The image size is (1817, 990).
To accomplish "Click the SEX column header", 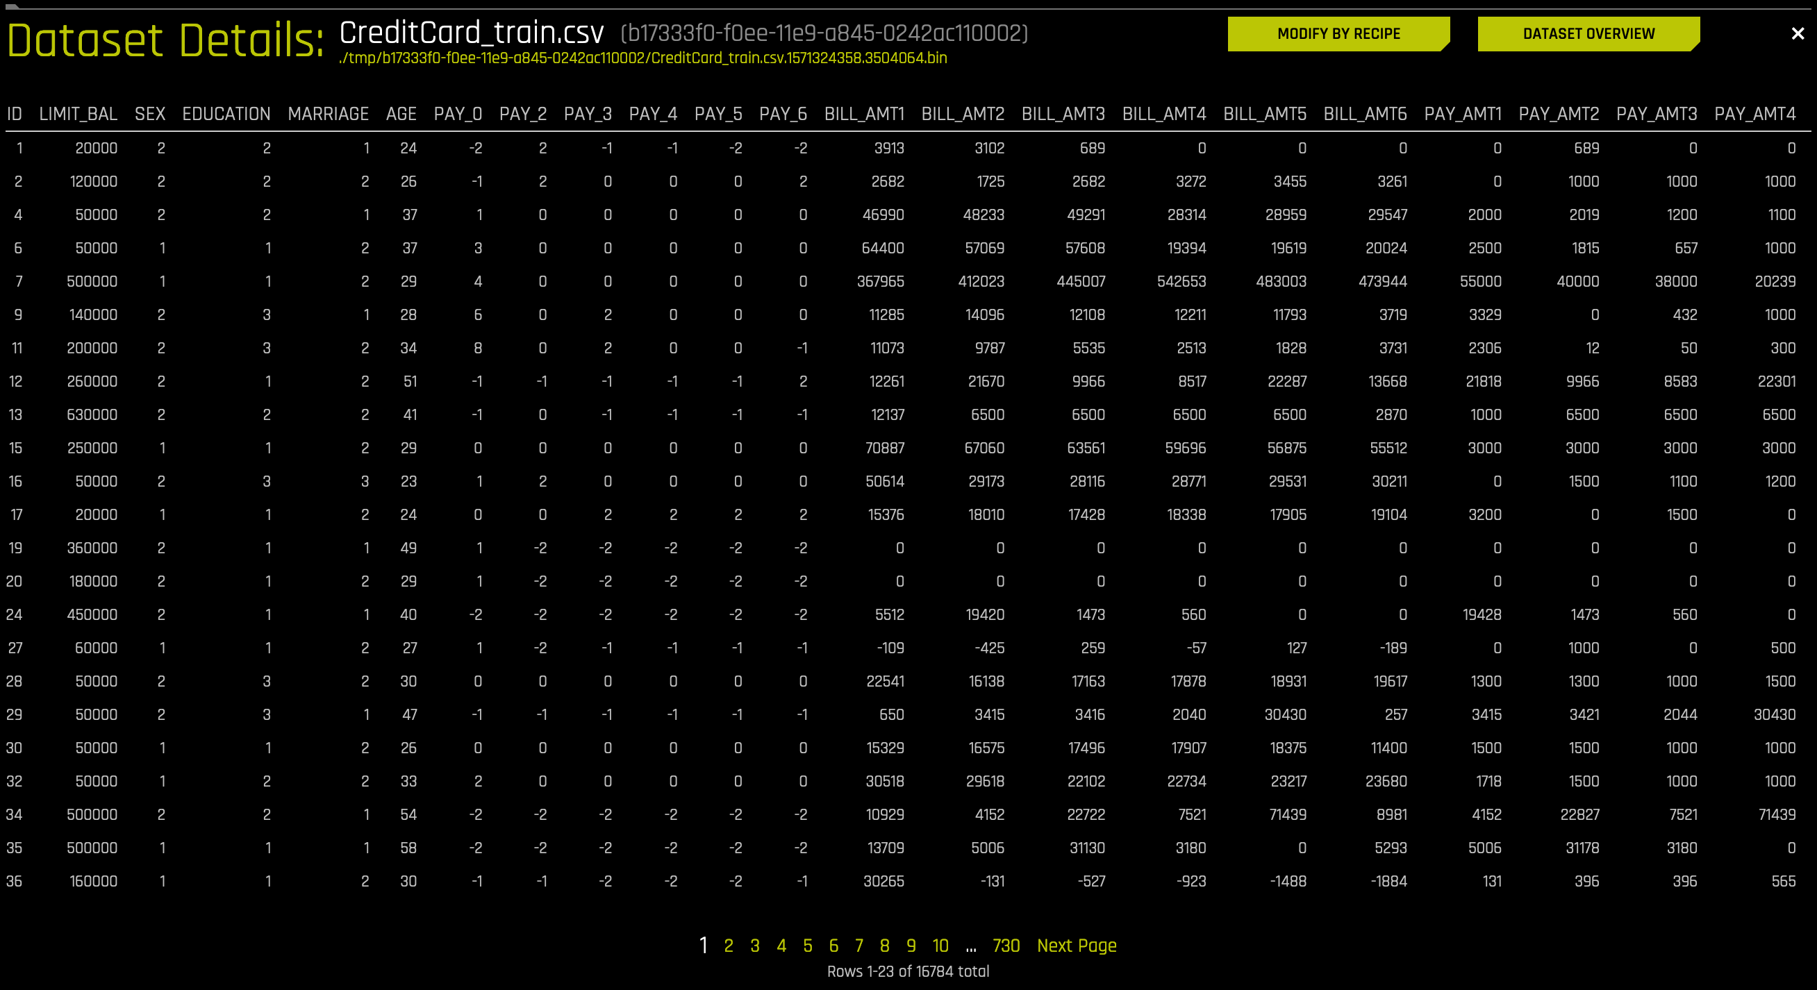I will (150, 114).
